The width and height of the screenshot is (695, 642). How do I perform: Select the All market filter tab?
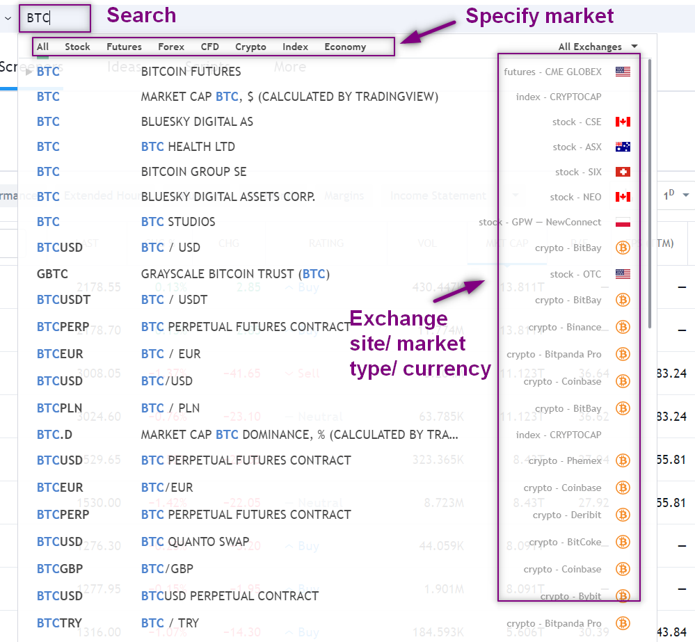pos(42,47)
